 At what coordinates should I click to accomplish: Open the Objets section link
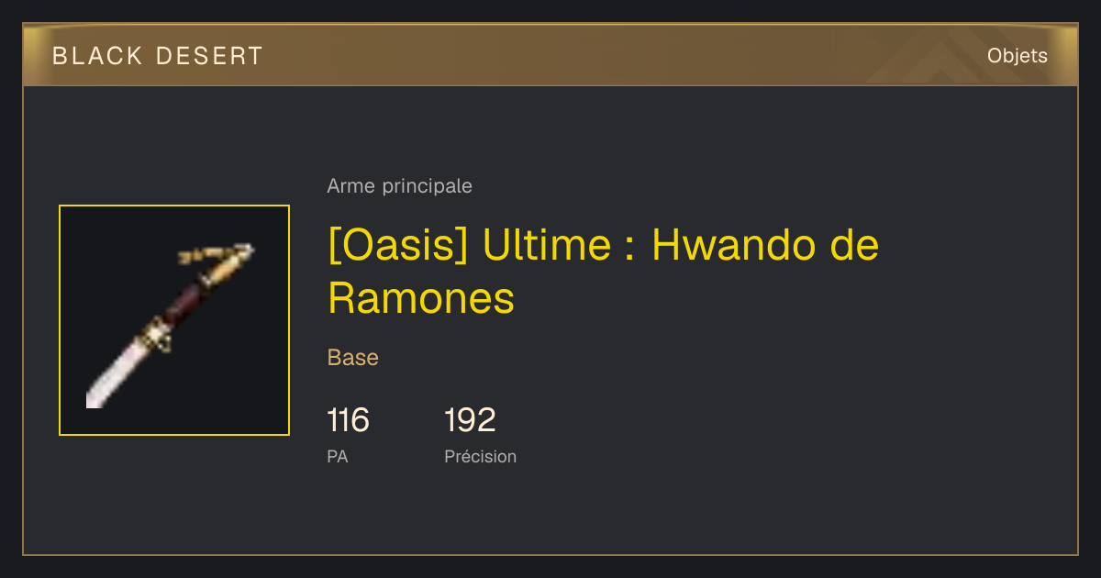[x=1018, y=56]
